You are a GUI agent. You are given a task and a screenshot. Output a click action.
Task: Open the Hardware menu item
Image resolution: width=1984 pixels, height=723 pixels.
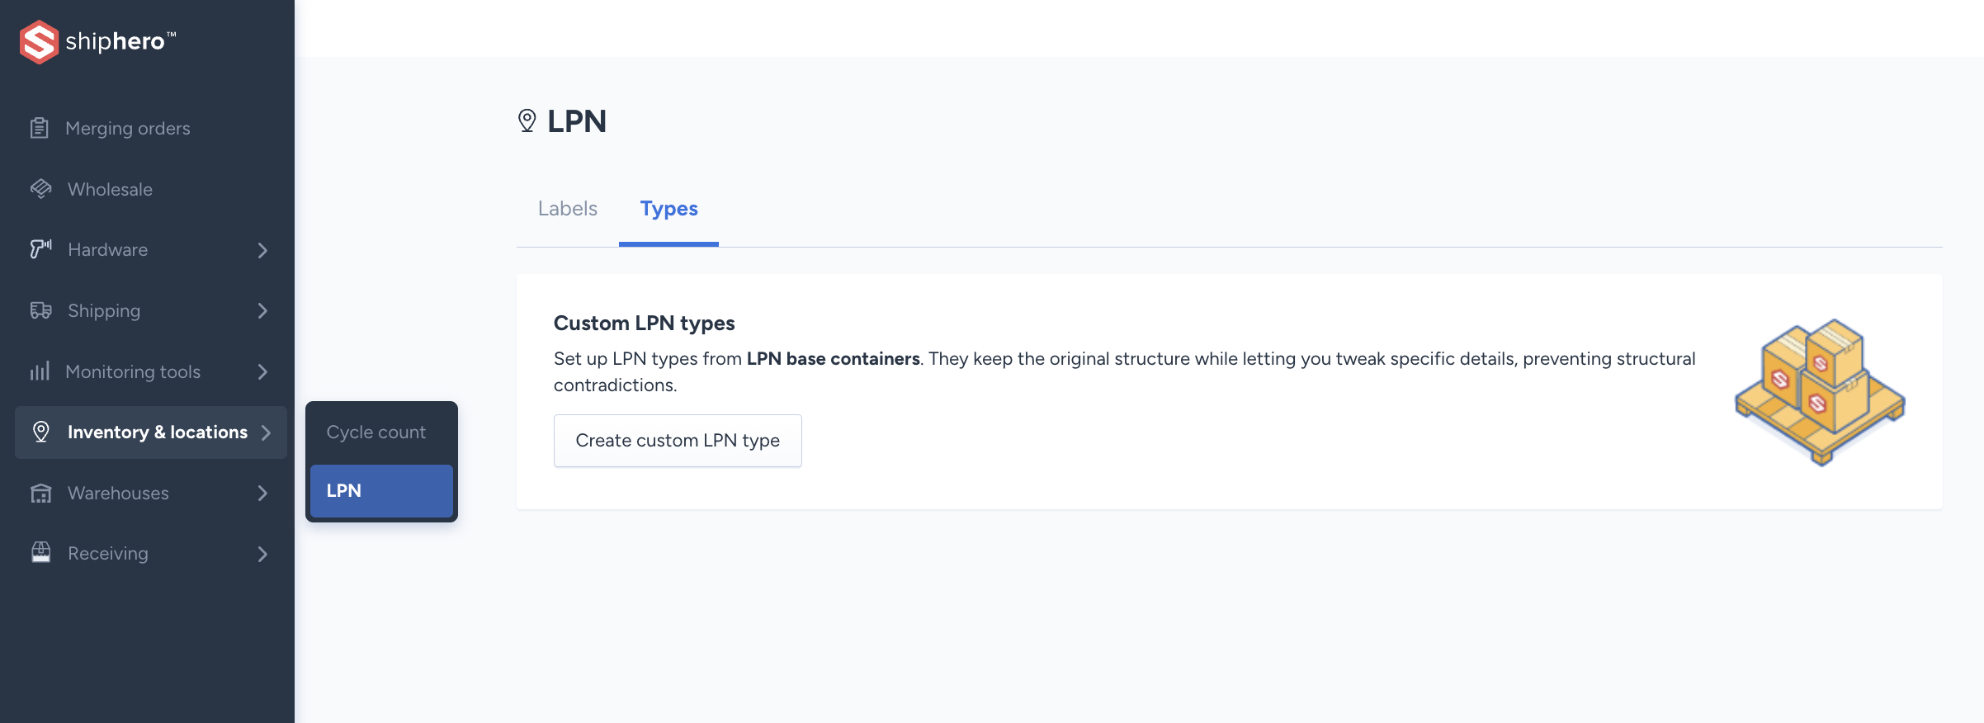pos(151,249)
